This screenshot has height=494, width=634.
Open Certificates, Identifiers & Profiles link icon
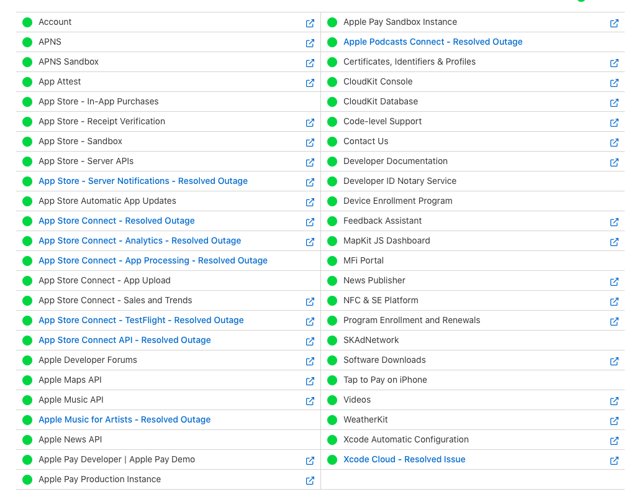click(614, 63)
